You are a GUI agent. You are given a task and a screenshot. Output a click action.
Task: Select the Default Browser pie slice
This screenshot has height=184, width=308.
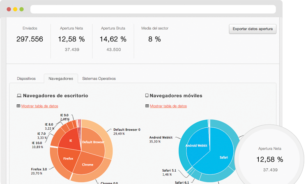(x=93, y=143)
